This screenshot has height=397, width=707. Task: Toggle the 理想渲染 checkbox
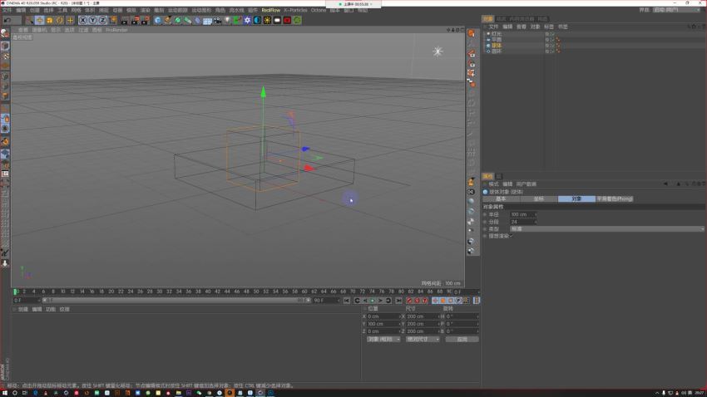511,236
